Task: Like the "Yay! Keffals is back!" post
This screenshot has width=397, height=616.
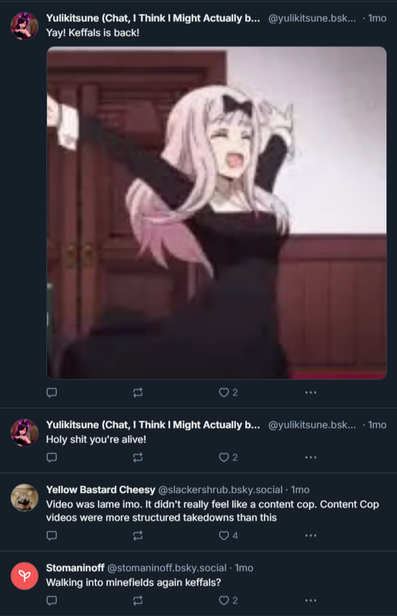Action: [x=228, y=393]
